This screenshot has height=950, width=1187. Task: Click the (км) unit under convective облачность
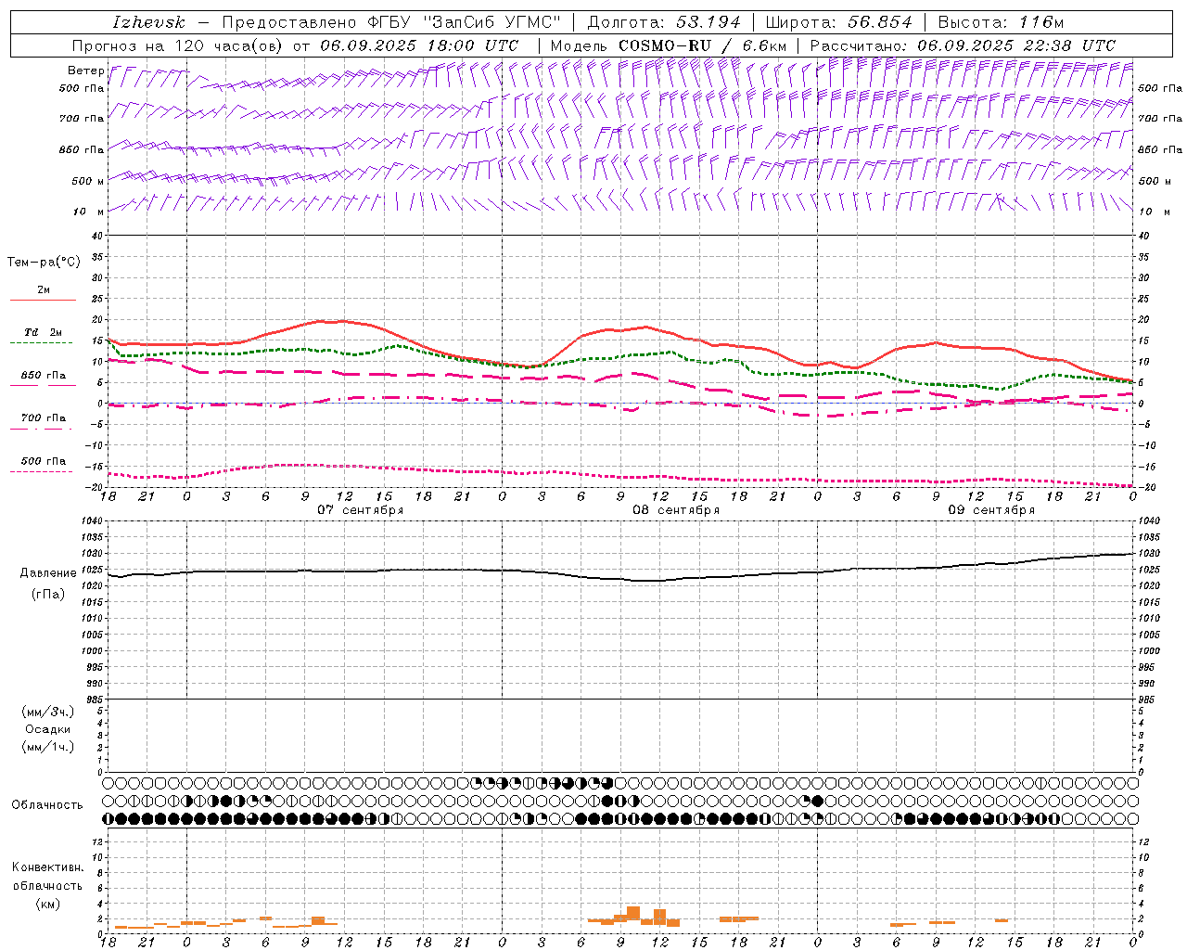pyautogui.click(x=47, y=904)
